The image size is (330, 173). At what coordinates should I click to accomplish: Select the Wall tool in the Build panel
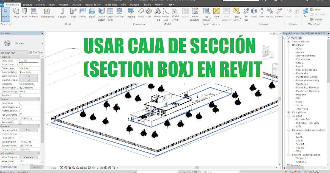pos(16,14)
